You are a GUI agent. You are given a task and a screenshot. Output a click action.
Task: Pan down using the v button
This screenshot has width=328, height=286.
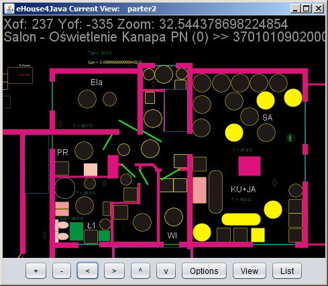click(x=166, y=271)
